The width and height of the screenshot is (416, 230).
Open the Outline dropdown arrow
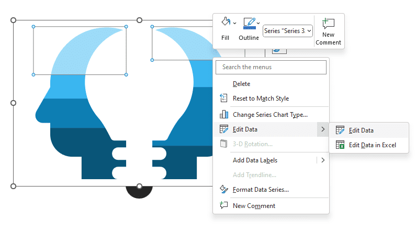point(258,23)
